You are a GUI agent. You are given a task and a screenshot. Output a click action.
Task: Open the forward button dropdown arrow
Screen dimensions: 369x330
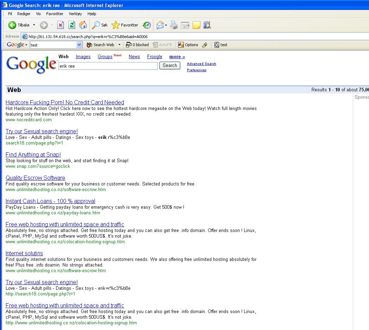[x=52, y=25]
